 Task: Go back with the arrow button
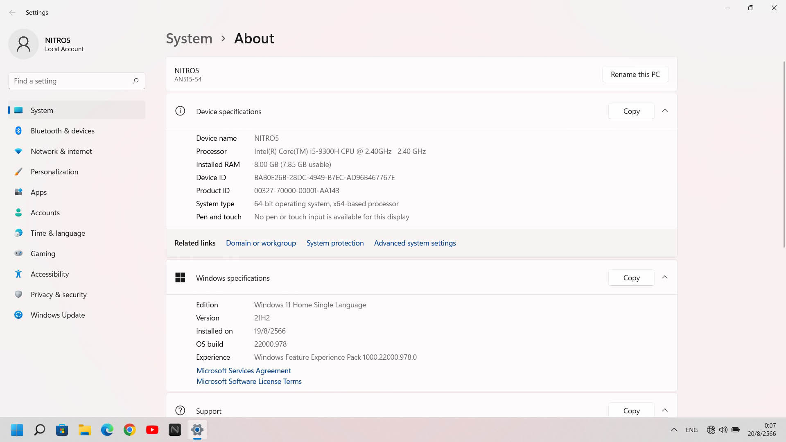12,13
